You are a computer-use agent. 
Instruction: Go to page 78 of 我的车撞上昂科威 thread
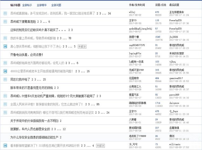70,38
